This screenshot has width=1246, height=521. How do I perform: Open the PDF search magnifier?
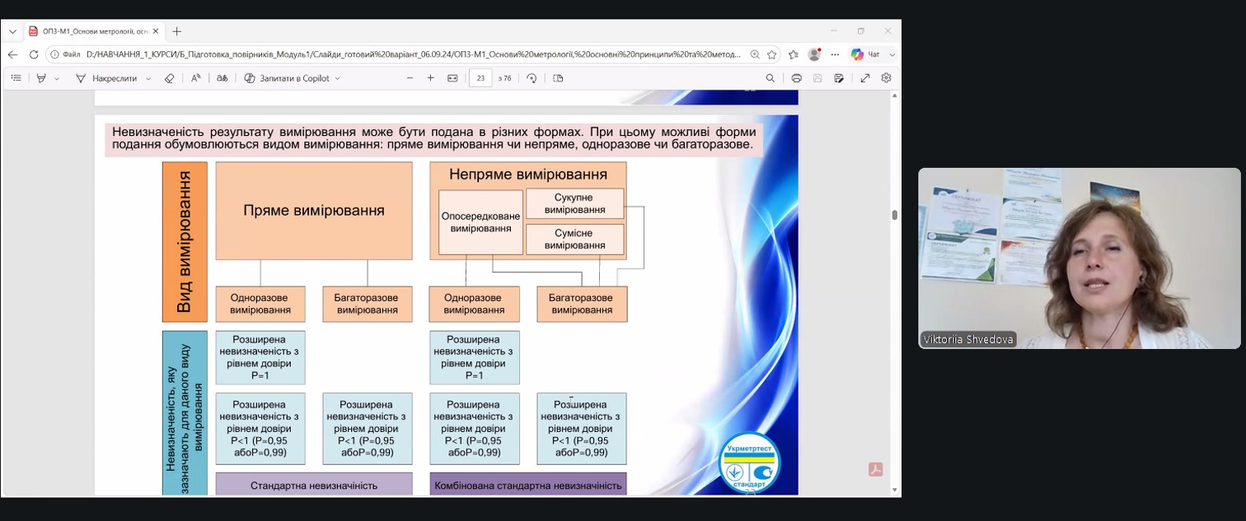[x=771, y=78]
